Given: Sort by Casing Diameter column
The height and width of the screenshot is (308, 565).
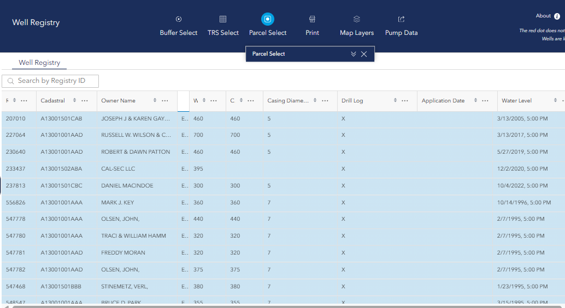Looking at the screenshot, I should 314,101.
